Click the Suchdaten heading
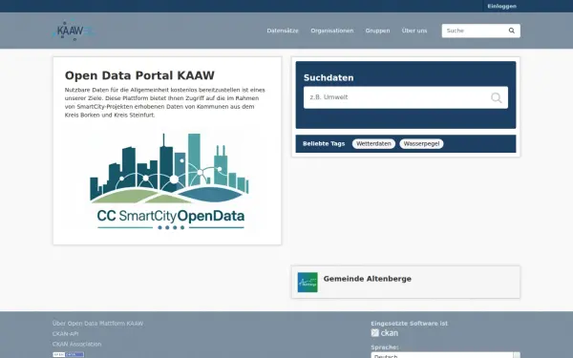This screenshot has width=573, height=358. point(329,78)
